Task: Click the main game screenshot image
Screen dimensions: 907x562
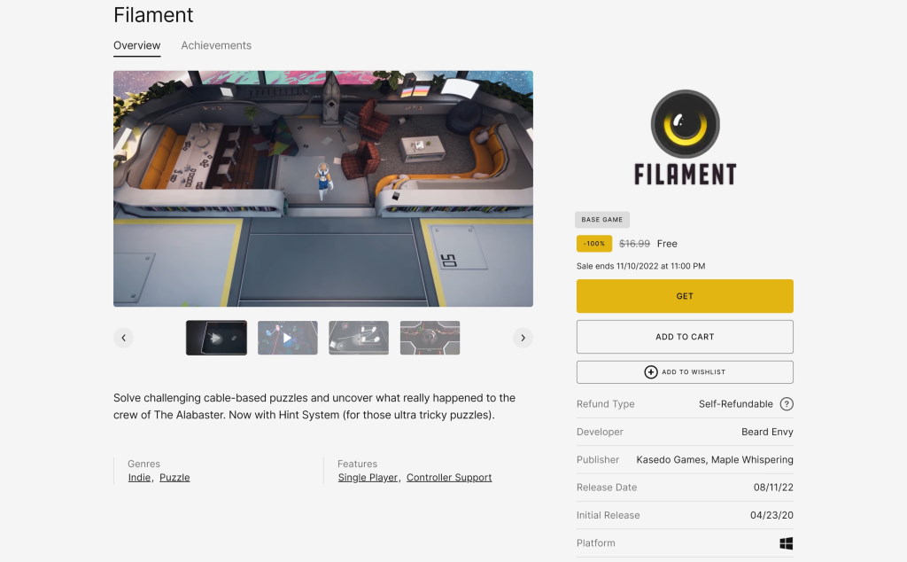Action: (x=322, y=189)
